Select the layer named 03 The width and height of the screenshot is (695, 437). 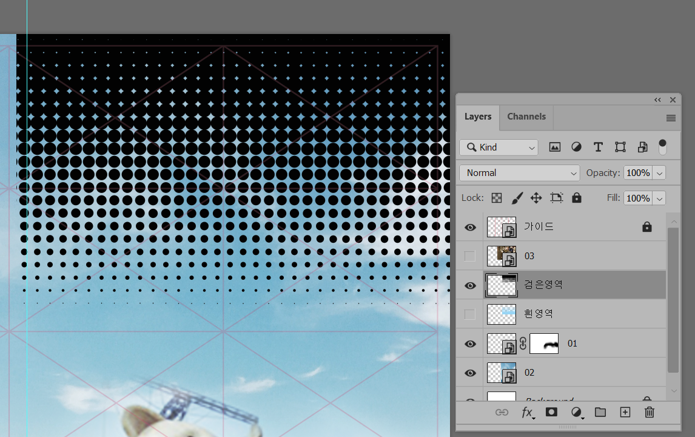pos(529,256)
